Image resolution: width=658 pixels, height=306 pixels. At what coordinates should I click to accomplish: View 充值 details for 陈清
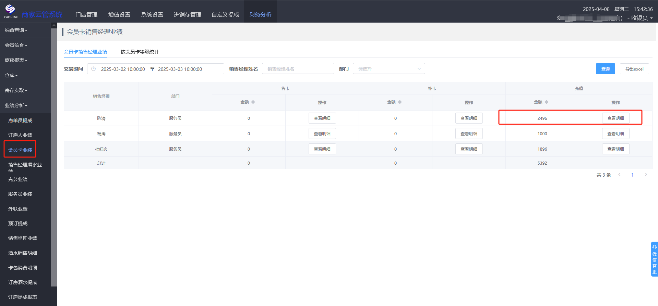tap(616, 118)
